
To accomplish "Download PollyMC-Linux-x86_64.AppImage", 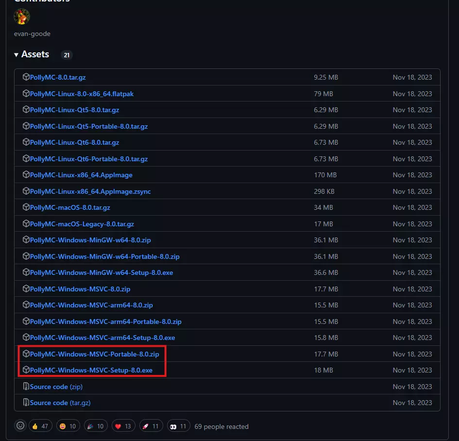I will 81,175.
